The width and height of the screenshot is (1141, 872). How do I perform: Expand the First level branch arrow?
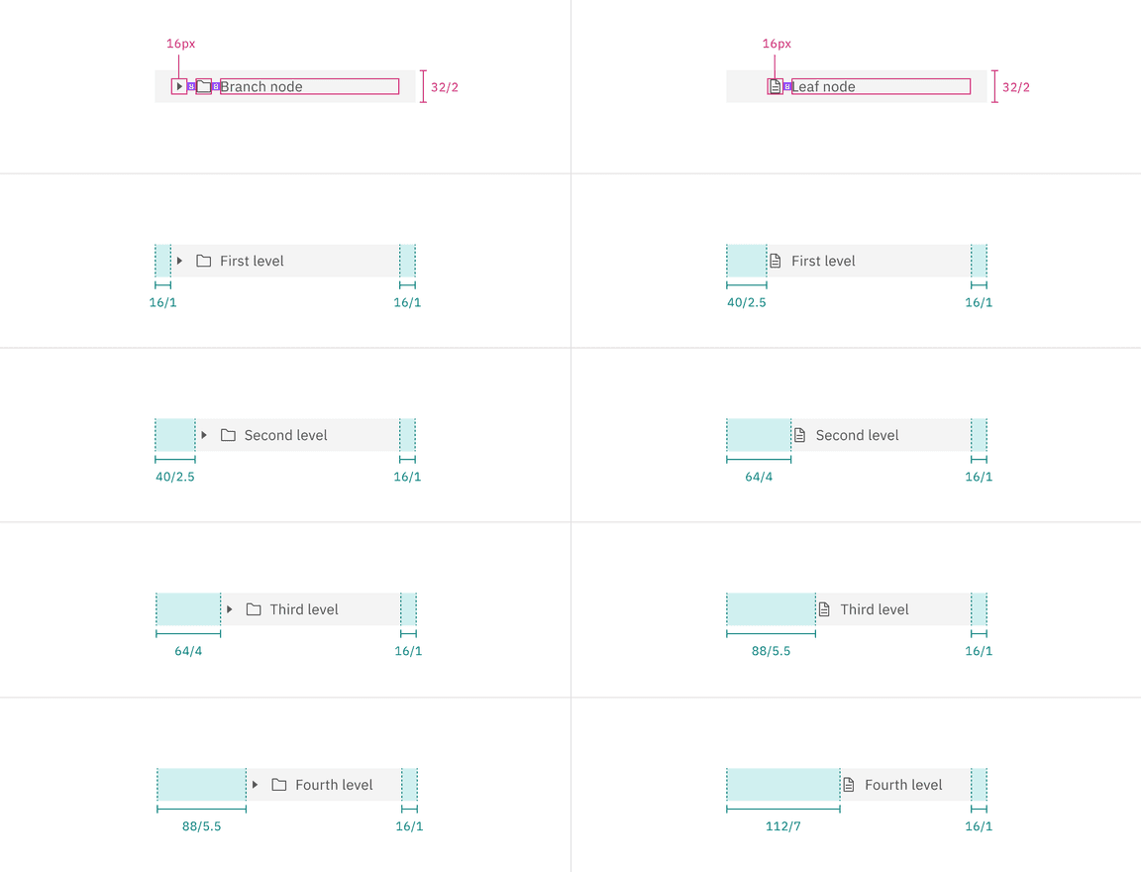click(179, 261)
